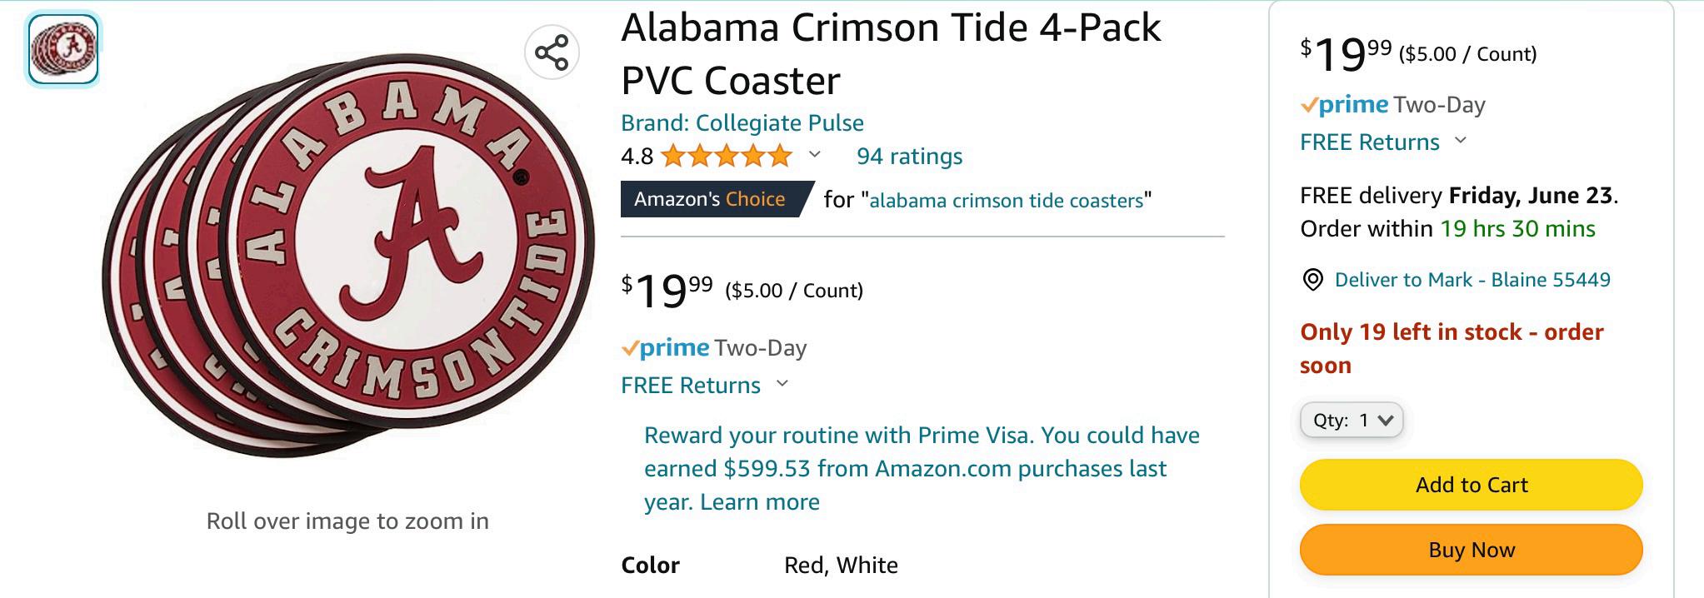The image size is (1704, 598).
Task: Click the Buy Now button
Action: 1471,550
